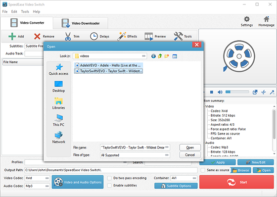This screenshot has height=197, width=277.
Task: Select TaylorSwiftVEVO - Taylor Swift - Wildest file
Action: pyautogui.click(x=108, y=71)
